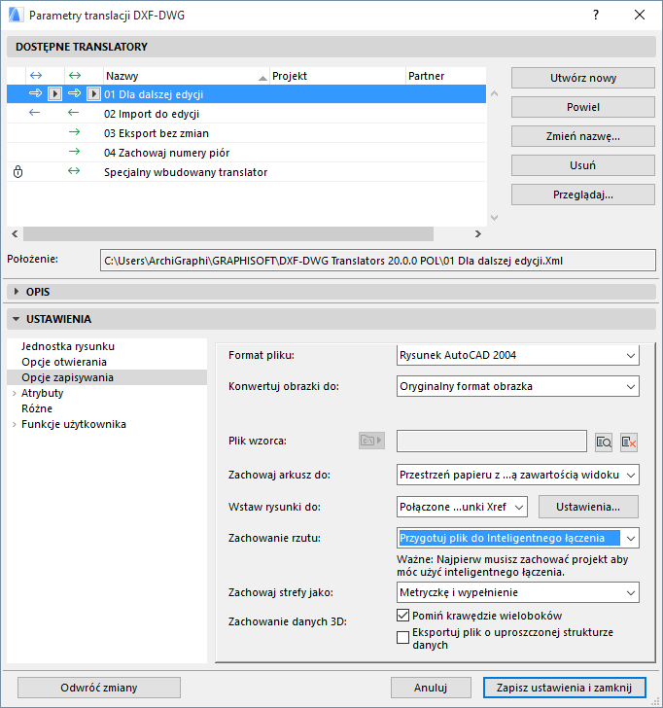Screen dimensions: 663x708
Task: Click second play-arrow box in '01 Dla dalszej edycji' row
Action: (x=93, y=94)
